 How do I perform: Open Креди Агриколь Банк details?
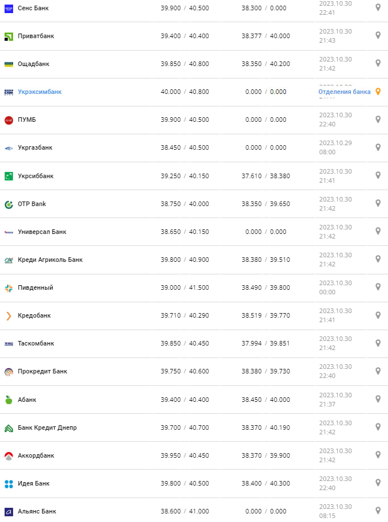pos(50,260)
